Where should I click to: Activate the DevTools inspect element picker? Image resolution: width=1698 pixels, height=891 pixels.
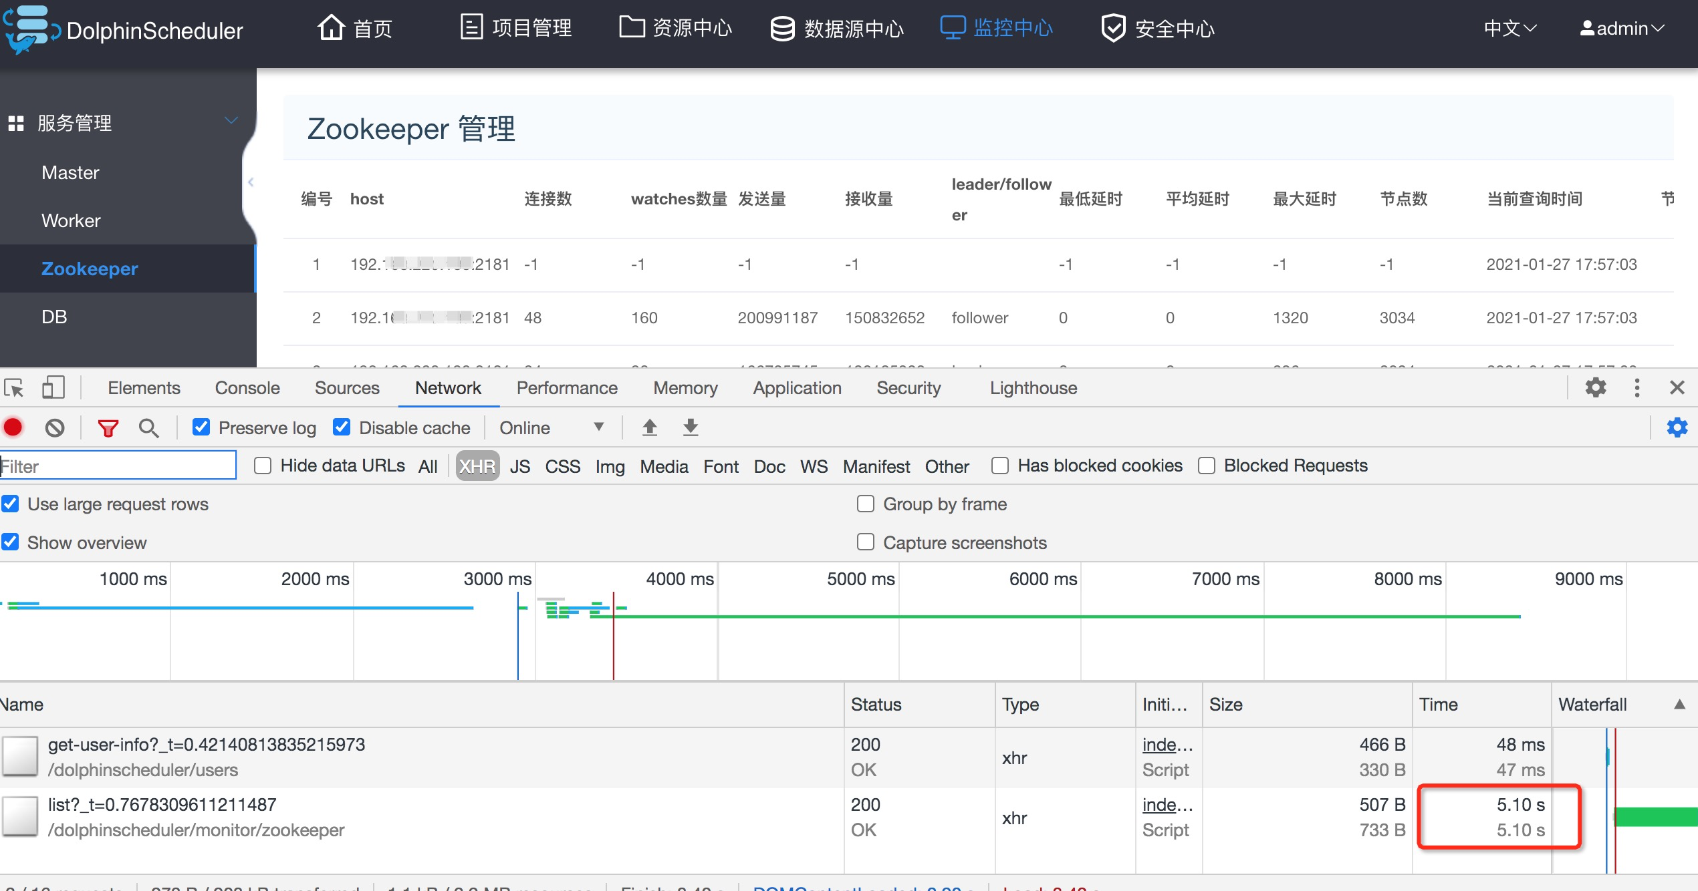point(14,387)
